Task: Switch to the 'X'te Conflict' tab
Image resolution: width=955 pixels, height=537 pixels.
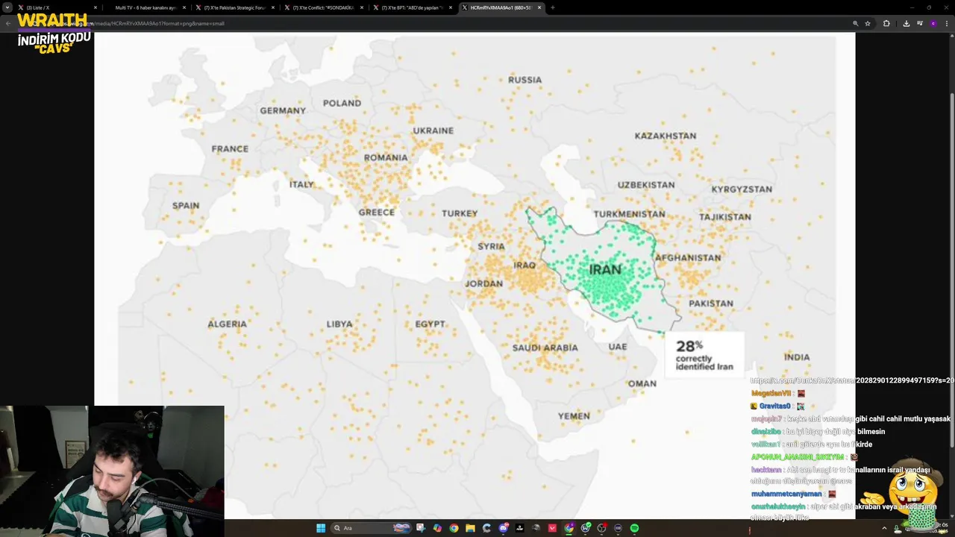Action: point(322,7)
